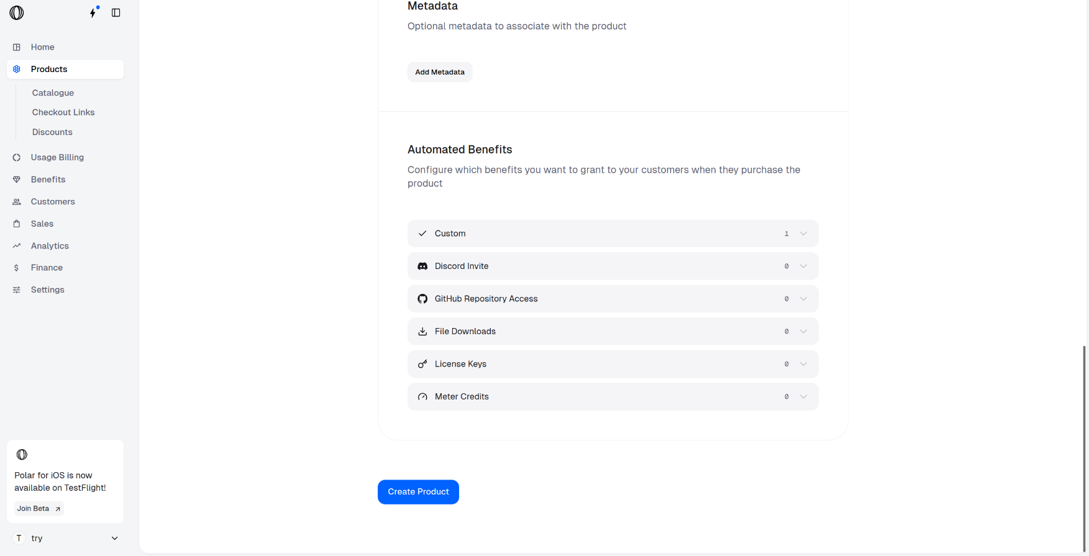Expand the Discord Invite chevron
Screen dimensions: 1089x556
tap(803, 267)
